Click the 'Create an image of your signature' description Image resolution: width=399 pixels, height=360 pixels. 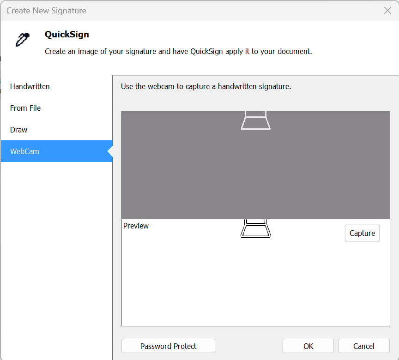tap(178, 51)
